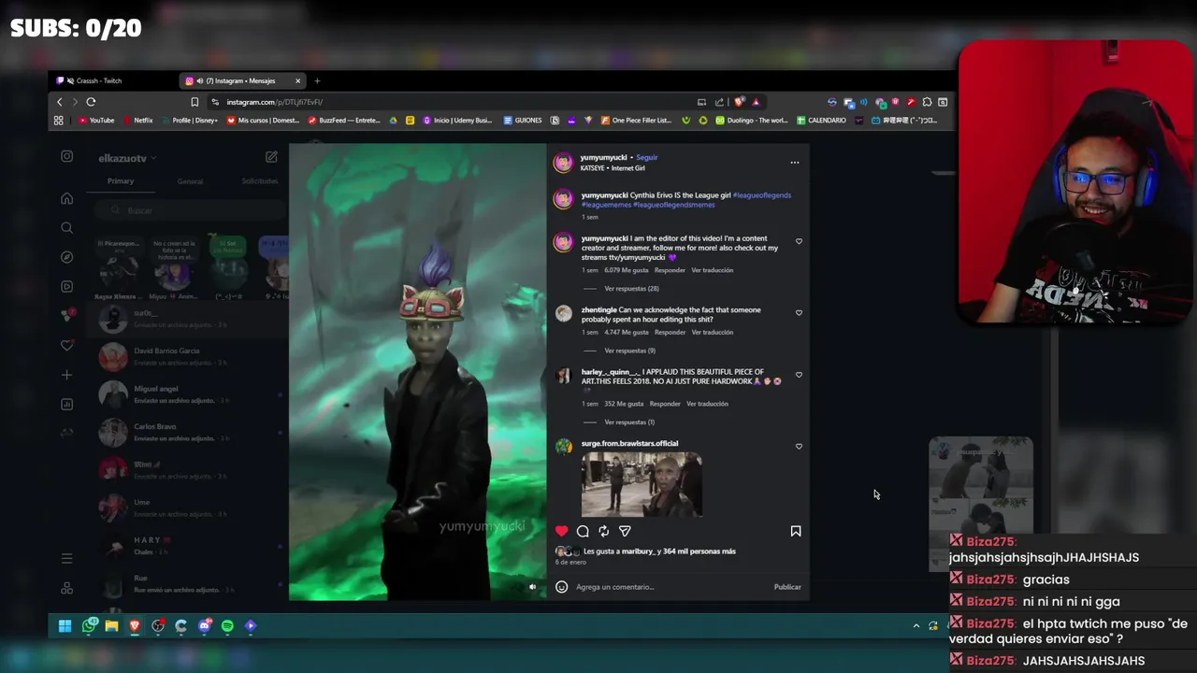1197x673 pixels.
Task: Expand 'Ver respuestas (28)'
Action: pyautogui.click(x=631, y=289)
